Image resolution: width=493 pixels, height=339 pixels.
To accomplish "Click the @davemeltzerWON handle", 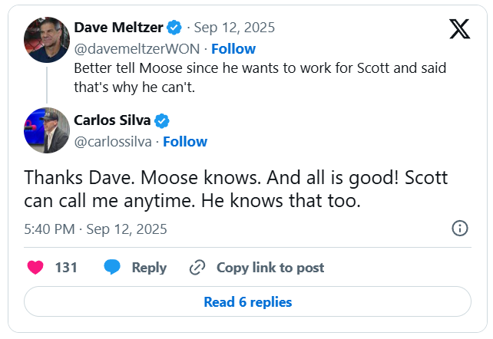I will [137, 48].
